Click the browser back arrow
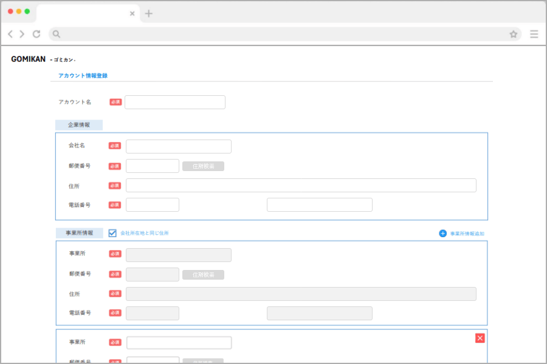 point(10,35)
